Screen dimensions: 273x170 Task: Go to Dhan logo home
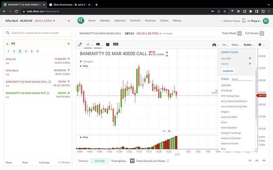coord(81,21)
